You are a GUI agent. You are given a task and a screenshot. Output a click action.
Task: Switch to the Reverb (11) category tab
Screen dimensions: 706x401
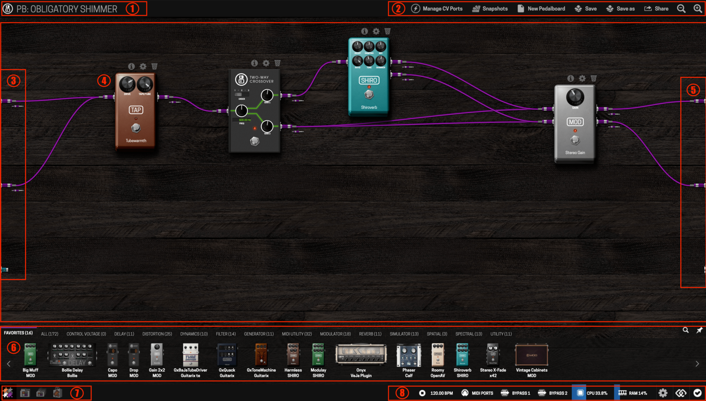370,334
